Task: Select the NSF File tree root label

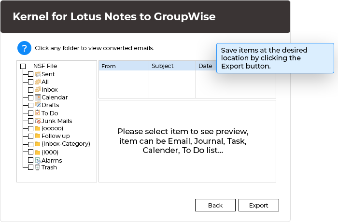Action: tap(45, 66)
